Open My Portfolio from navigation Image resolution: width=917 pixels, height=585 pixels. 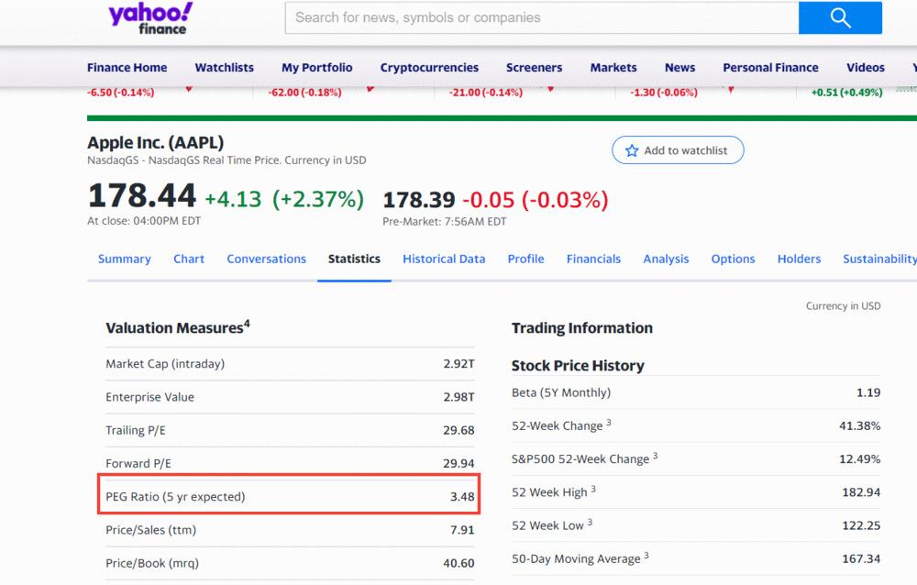point(316,67)
